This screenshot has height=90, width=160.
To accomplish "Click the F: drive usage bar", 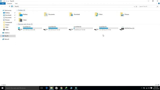I will pyautogui.click(x=109, y=28).
